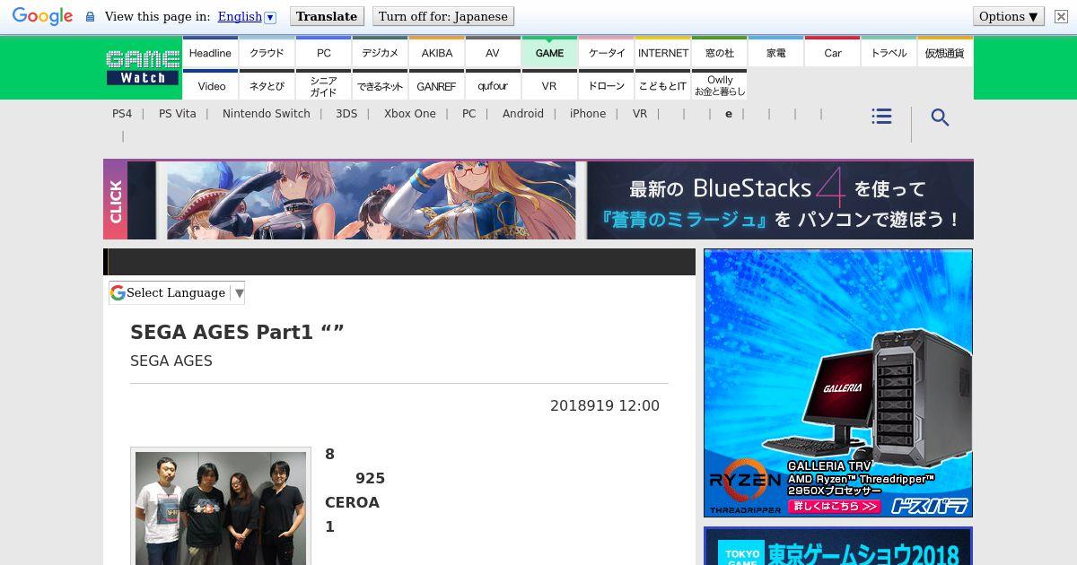Open the デジカメ tab
This screenshot has width=1077, height=565.
381,53
